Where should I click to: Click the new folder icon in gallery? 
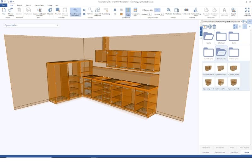pos(204,26)
